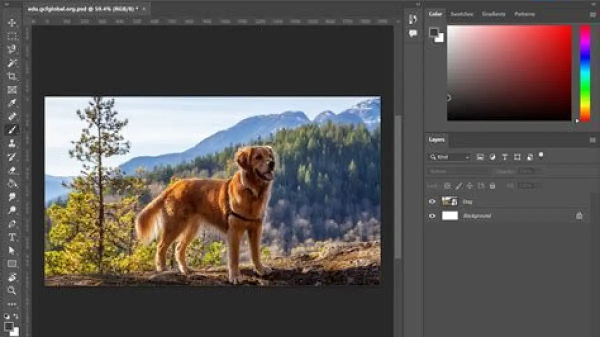Screen dimensions: 600x337
Task: Select the Eyedropper tool
Action: click(x=12, y=103)
